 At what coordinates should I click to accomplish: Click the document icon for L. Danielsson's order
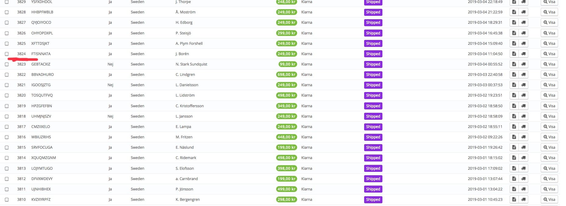click(x=514, y=85)
